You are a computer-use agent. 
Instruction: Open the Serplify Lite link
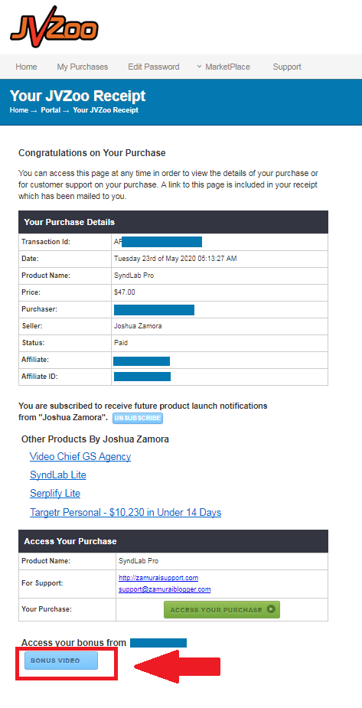[55, 494]
